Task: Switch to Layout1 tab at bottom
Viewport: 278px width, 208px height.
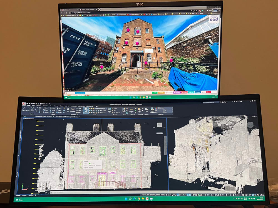Action: coord(24,196)
